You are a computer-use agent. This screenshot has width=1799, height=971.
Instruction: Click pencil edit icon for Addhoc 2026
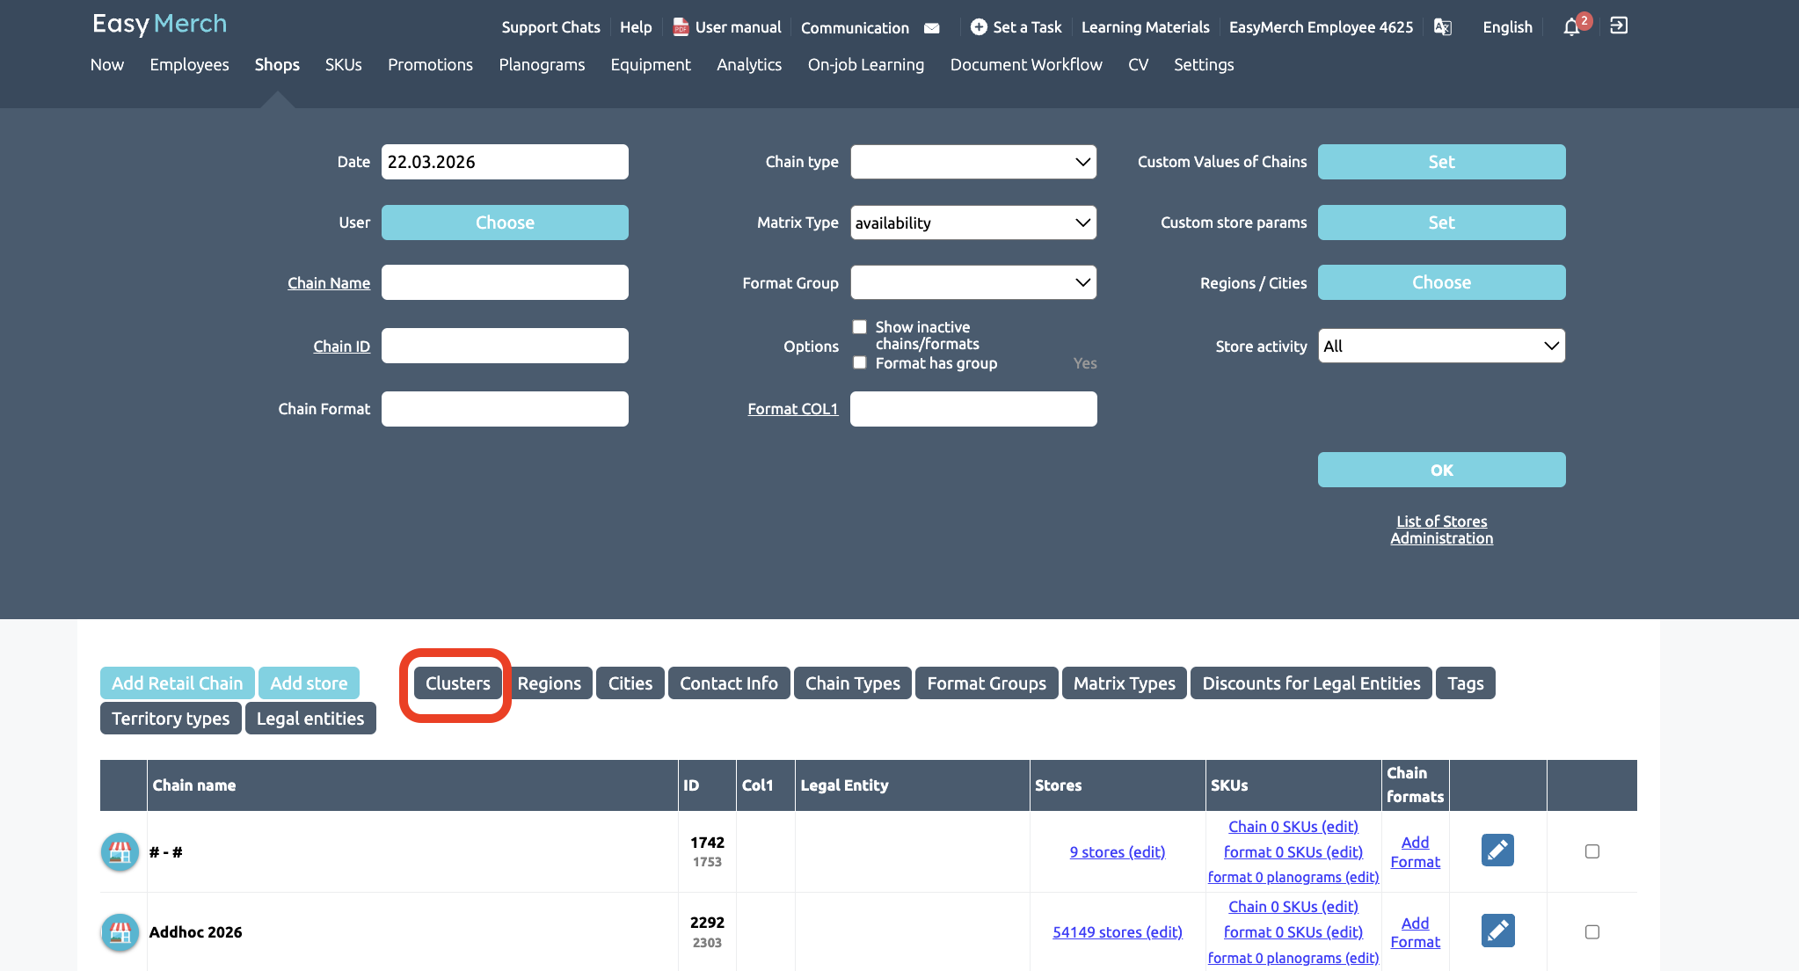1497,931
